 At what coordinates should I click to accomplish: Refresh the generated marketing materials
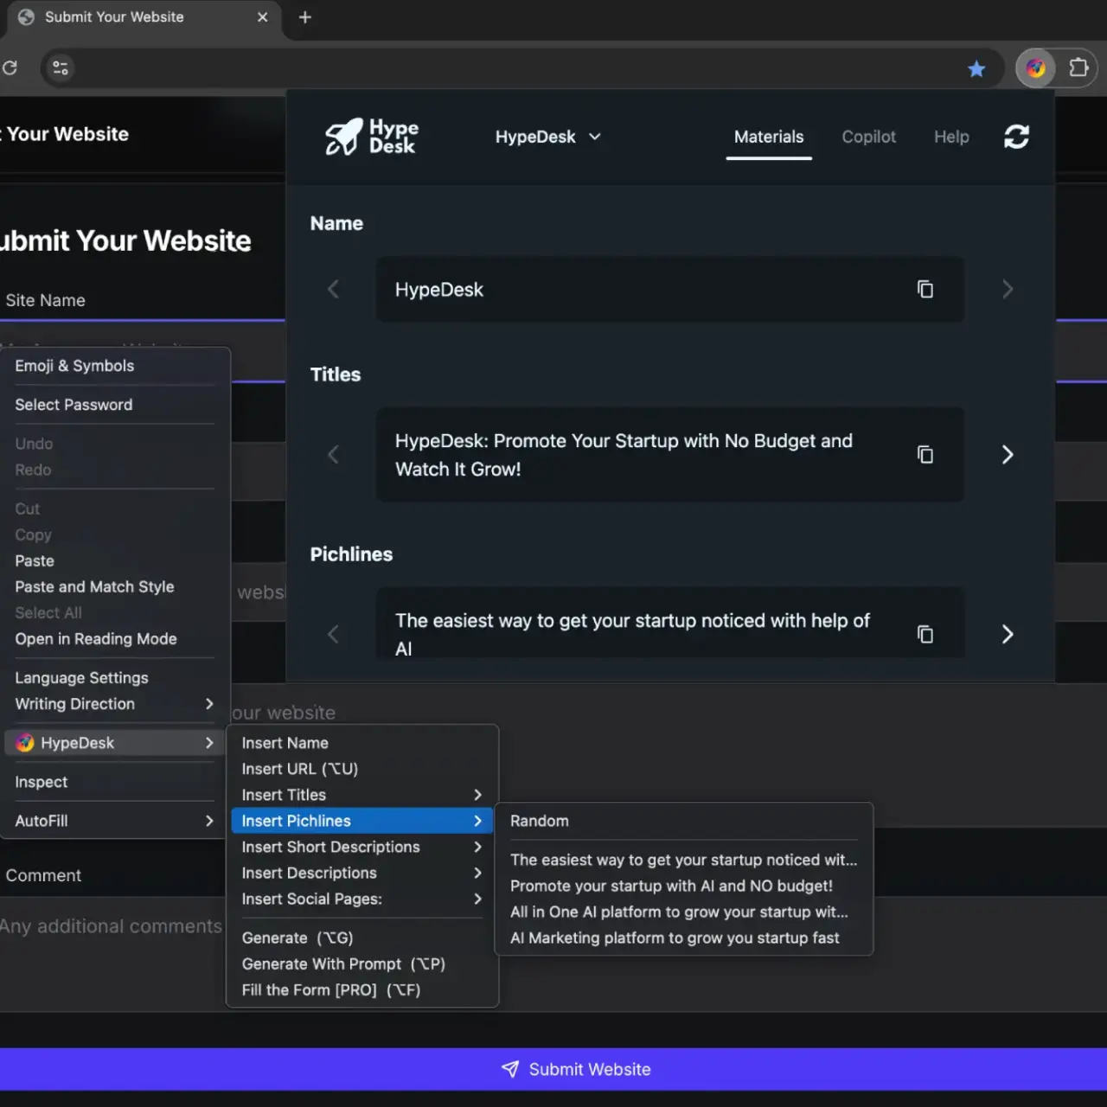click(x=1016, y=137)
